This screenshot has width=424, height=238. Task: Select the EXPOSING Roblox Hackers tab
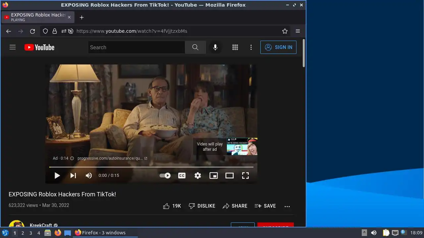pyautogui.click(x=38, y=17)
